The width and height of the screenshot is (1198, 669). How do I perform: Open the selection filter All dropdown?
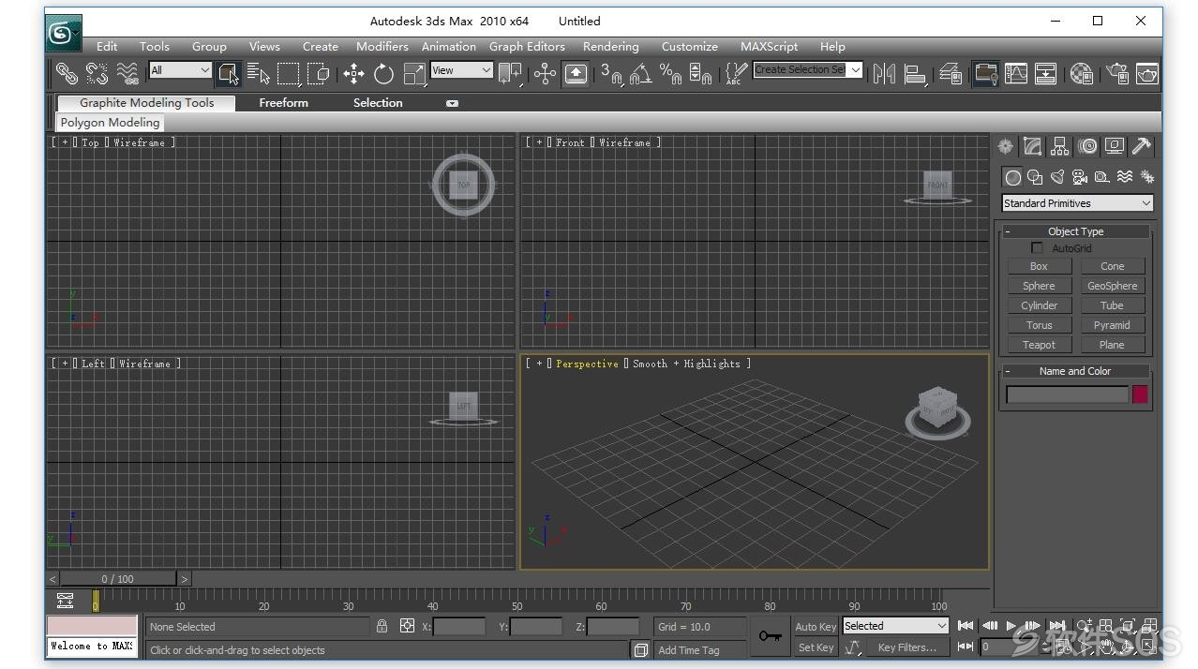pos(180,70)
